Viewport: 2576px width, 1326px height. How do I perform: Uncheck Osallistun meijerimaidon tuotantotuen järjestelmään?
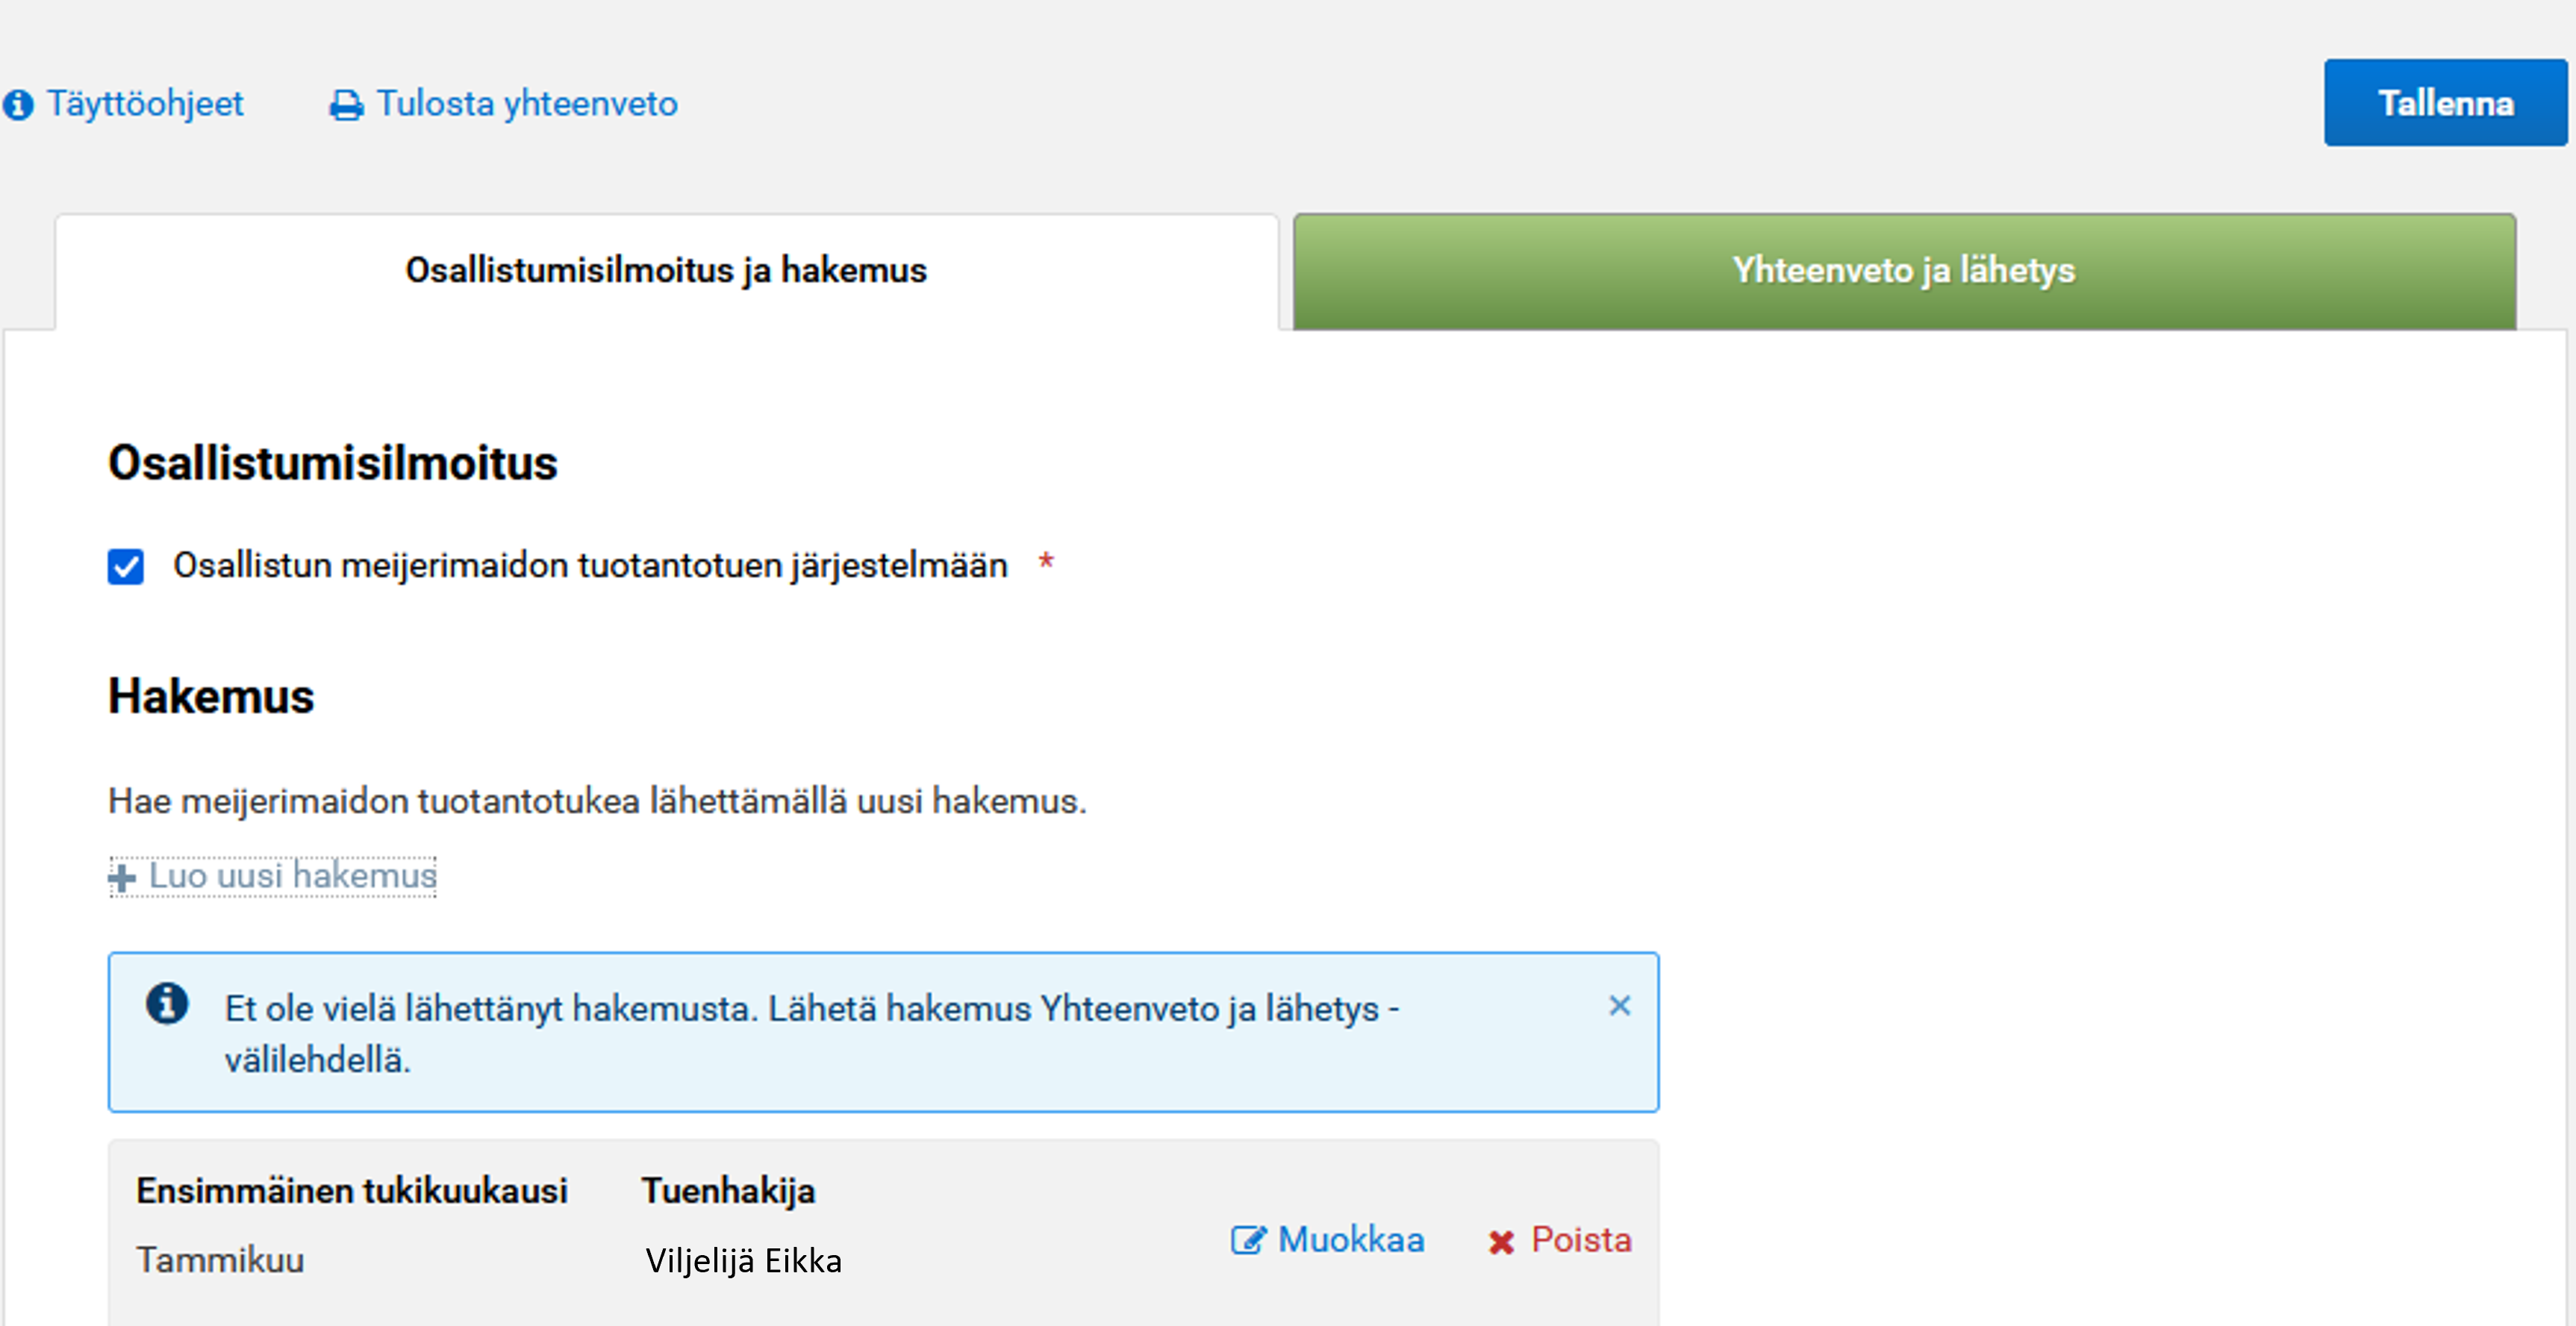pyautogui.click(x=125, y=566)
